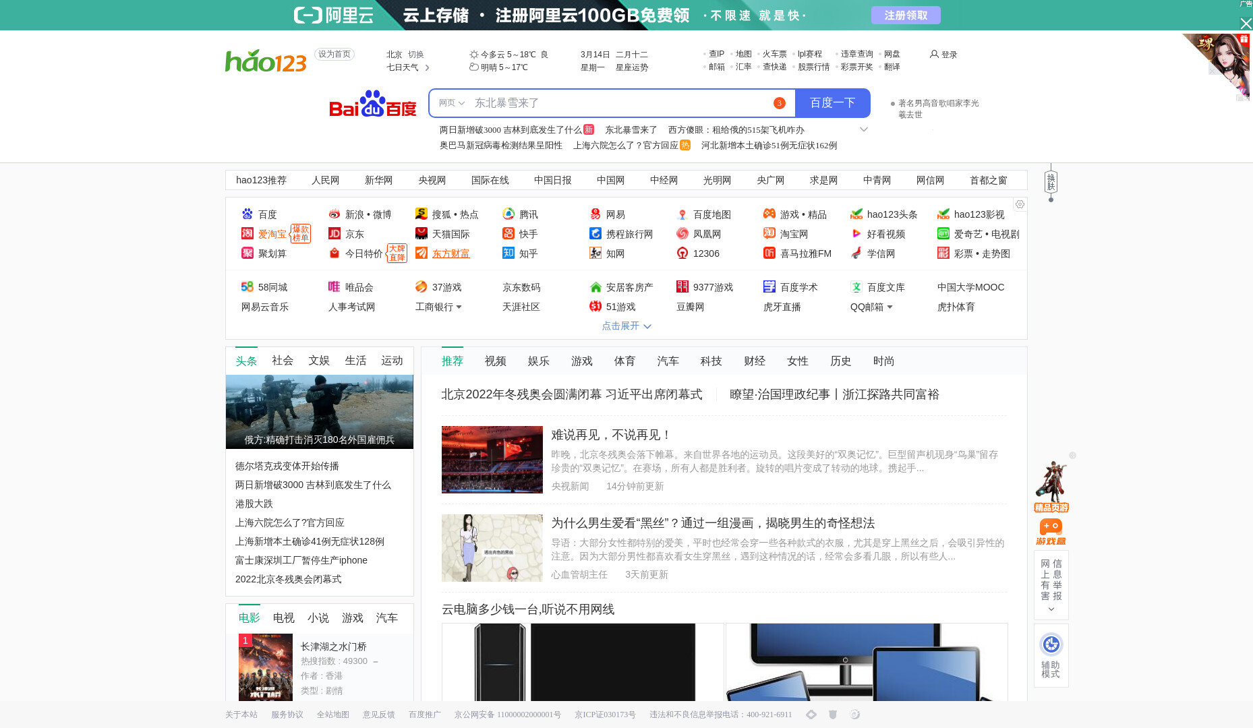Open the soldiers news thumbnail

pos(320,412)
